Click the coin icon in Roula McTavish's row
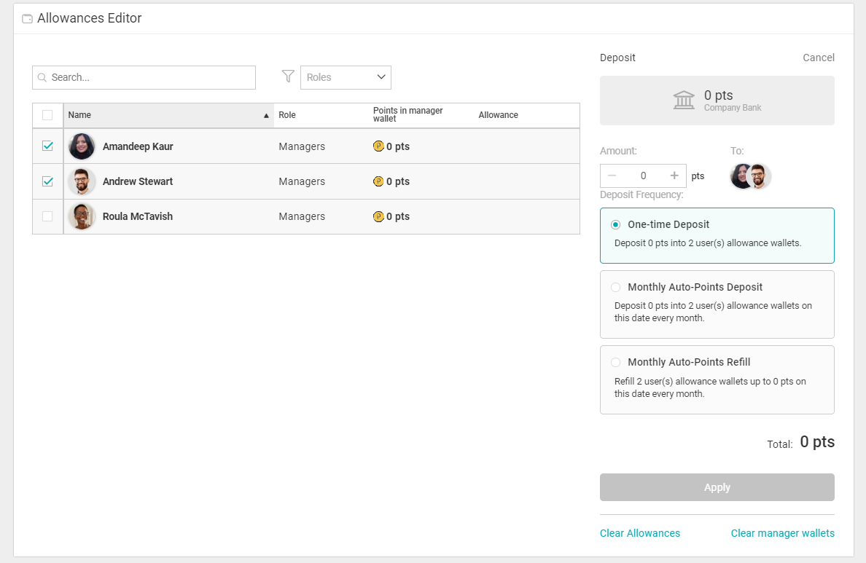The height and width of the screenshot is (563, 866). pos(378,216)
